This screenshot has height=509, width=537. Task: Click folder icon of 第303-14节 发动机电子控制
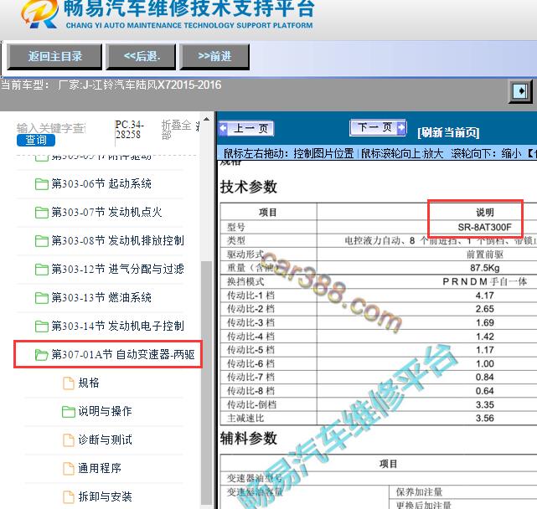[x=41, y=326]
